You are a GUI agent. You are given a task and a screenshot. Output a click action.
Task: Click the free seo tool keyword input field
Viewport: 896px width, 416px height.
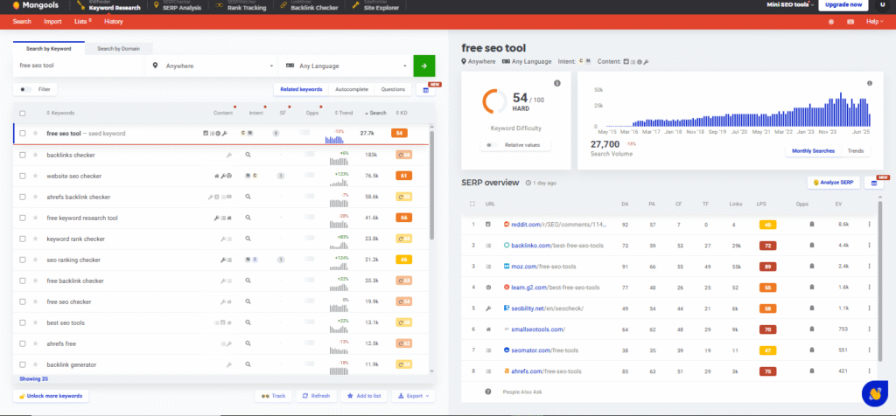coord(80,66)
